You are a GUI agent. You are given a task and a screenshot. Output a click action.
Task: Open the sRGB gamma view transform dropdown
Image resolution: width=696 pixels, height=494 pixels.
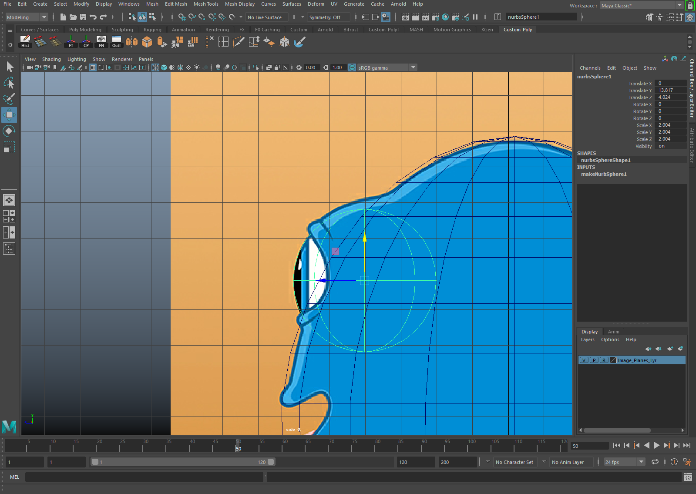pyautogui.click(x=387, y=67)
